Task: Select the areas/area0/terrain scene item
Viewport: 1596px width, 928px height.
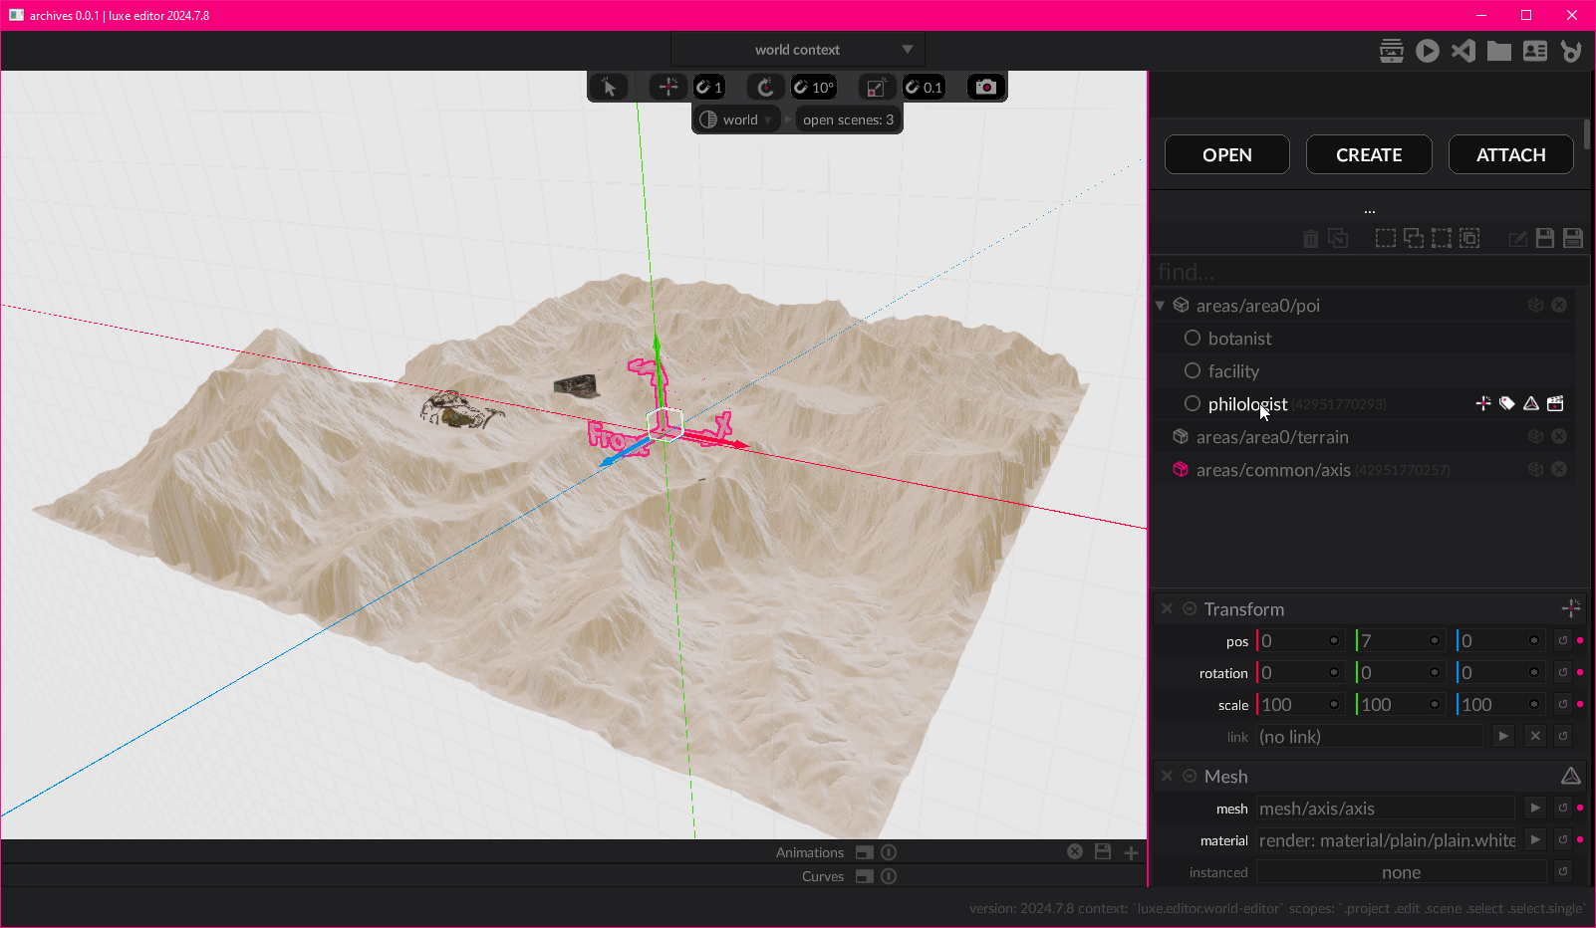Action: click(1272, 437)
